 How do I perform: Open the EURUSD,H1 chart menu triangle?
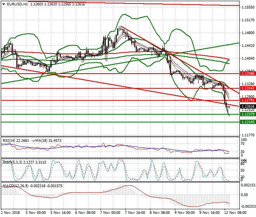click(3, 4)
